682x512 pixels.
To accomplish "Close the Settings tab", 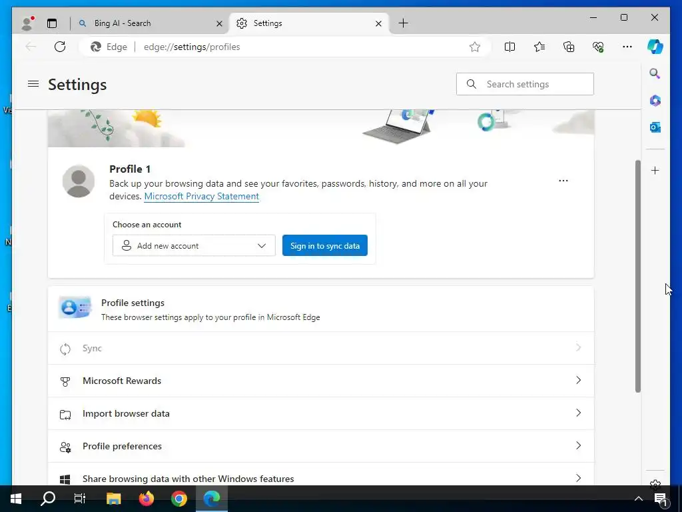I will tap(378, 23).
